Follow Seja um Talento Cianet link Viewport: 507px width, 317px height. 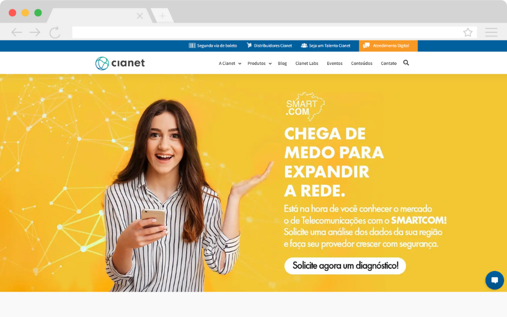click(326, 46)
